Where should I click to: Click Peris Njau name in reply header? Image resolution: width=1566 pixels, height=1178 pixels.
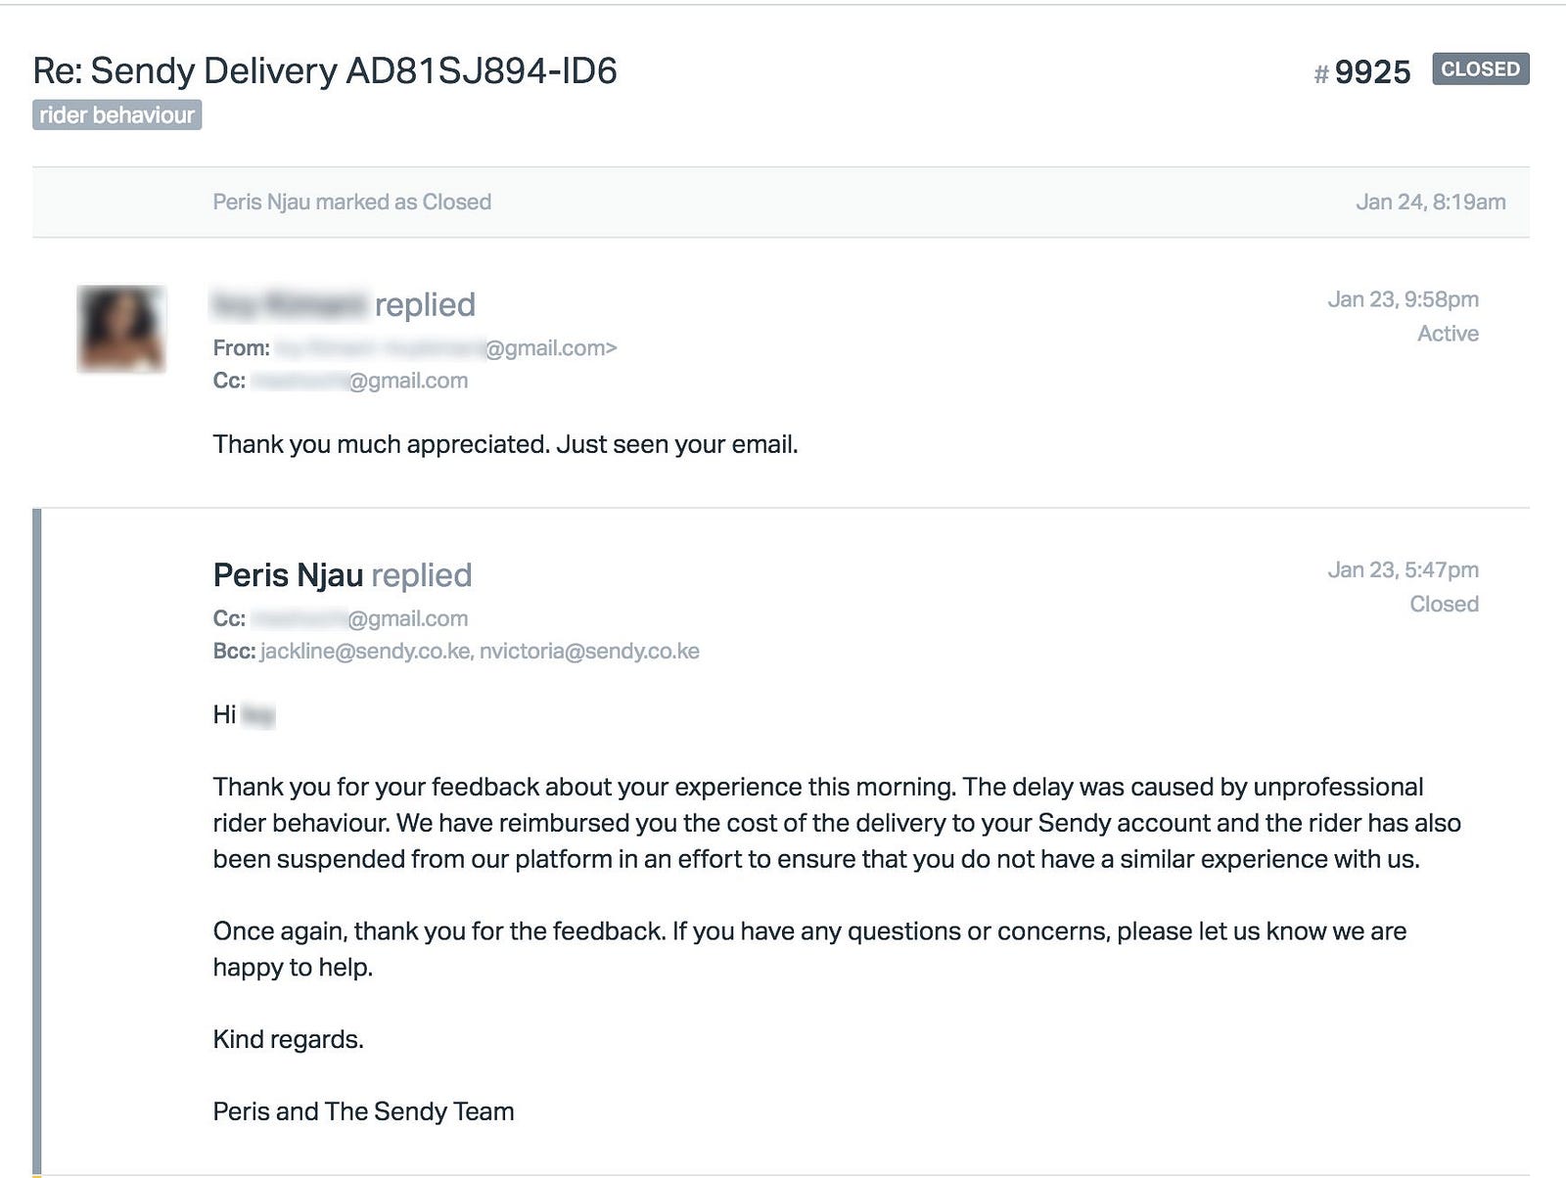(288, 575)
